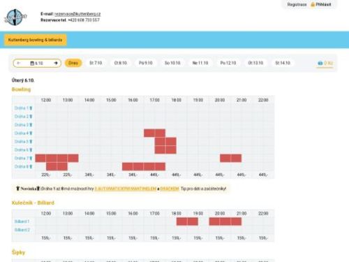Select the Dráha 6 lane label
The height and width of the screenshot is (262, 349).
click(21, 150)
